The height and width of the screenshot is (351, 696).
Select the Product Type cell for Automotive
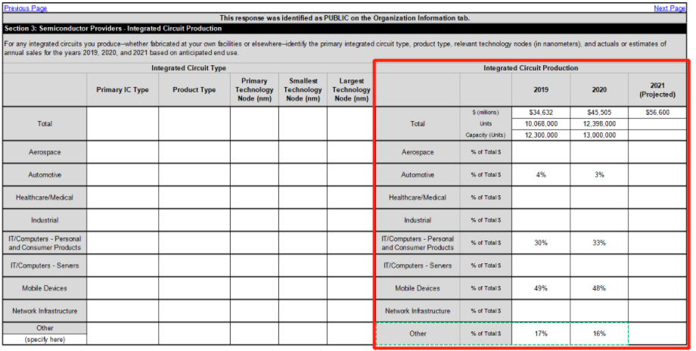pyautogui.click(x=194, y=175)
